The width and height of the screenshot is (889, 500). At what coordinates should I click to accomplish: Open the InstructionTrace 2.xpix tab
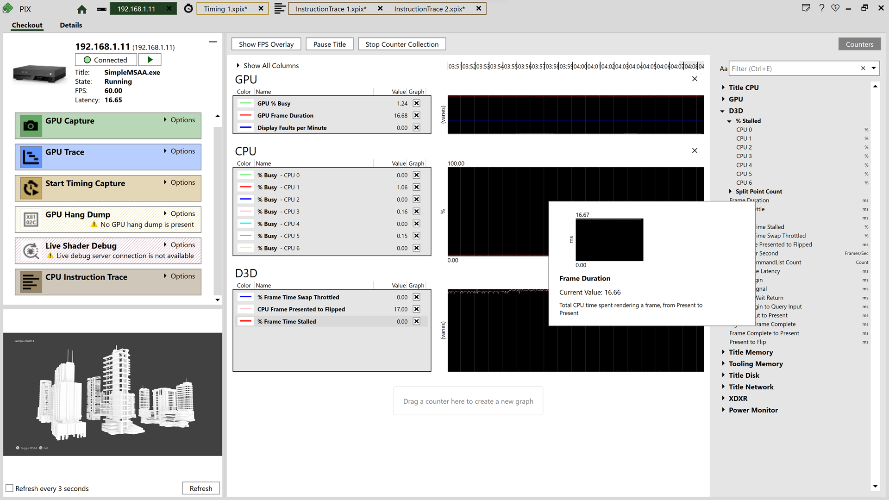(429, 9)
